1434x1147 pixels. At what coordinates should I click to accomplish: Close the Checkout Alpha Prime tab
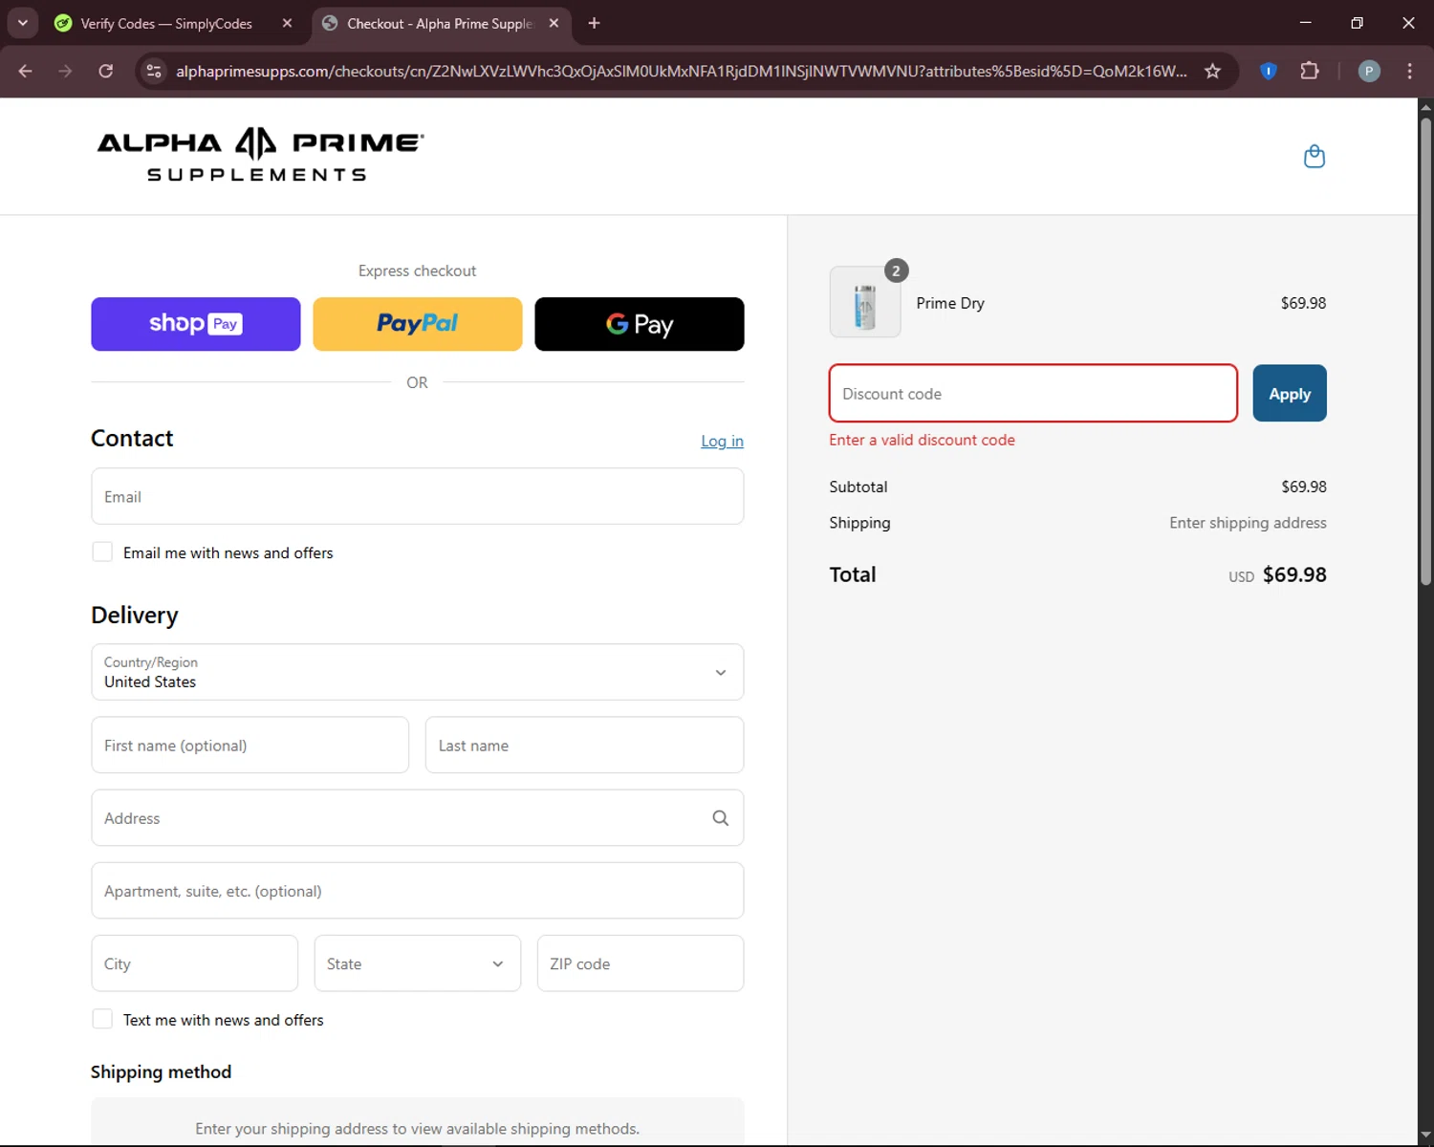pos(554,23)
